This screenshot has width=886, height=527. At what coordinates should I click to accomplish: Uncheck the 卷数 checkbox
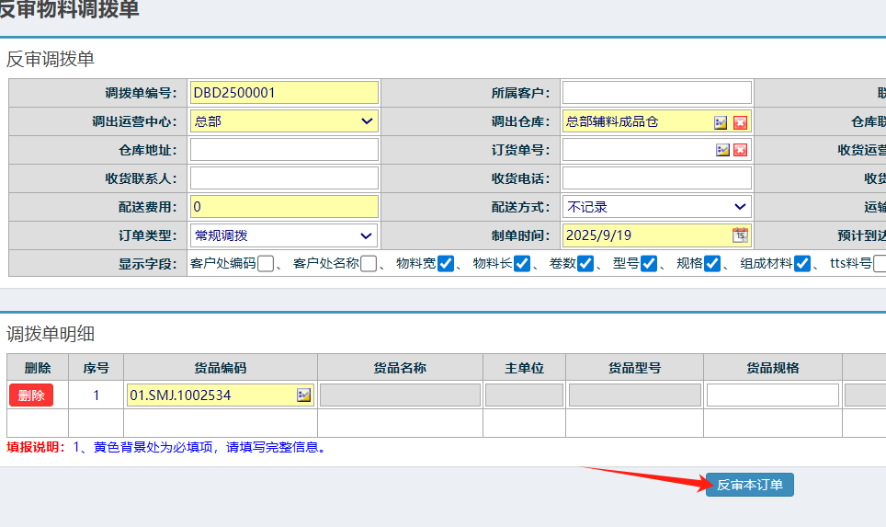(585, 264)
